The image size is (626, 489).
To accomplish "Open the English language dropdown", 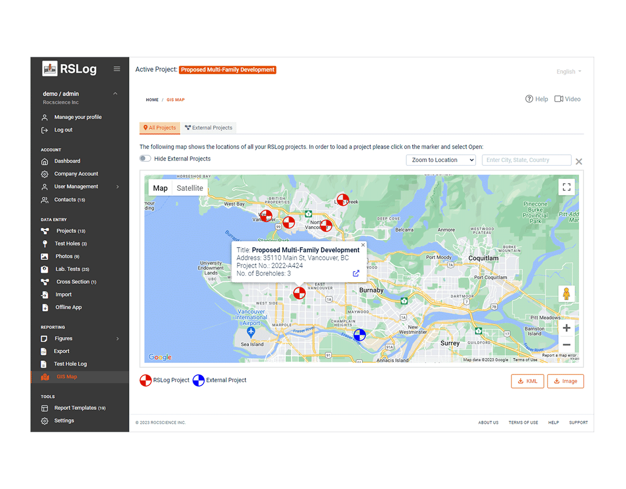I will pyautogui.click(x=569, y=71).
